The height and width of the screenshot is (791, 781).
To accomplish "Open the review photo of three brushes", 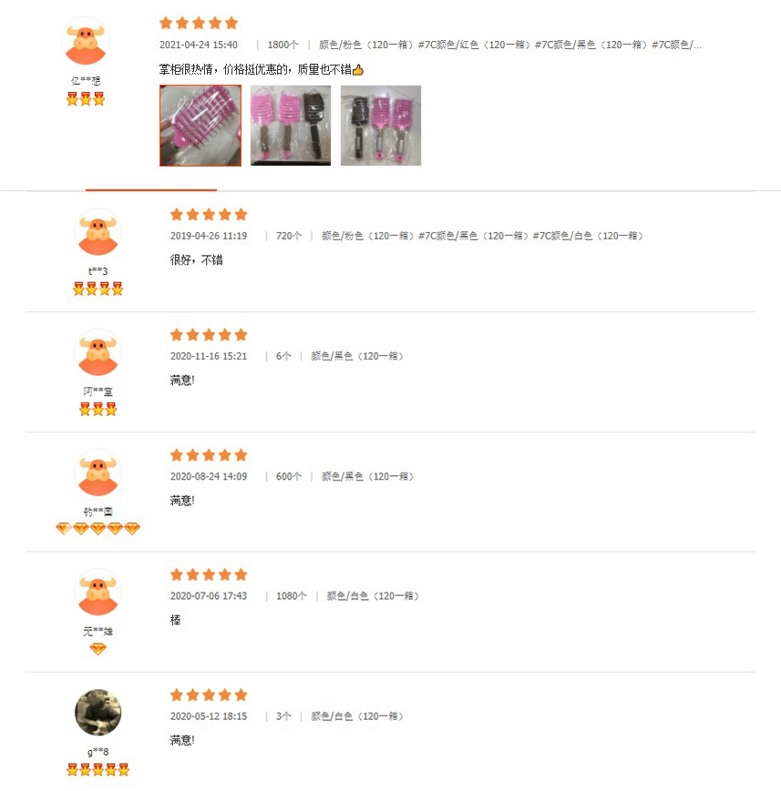I will (291, 126).
